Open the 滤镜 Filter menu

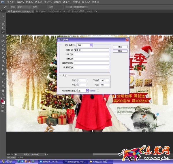click(67, 2)
